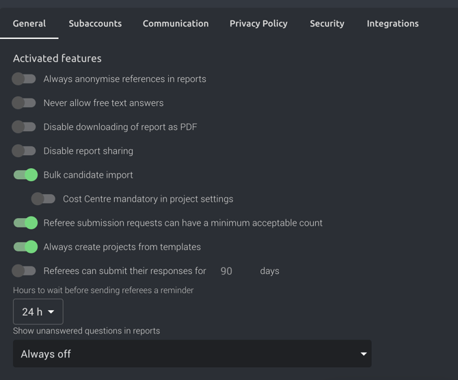Viewport: 458px width, 380px height.
Task: Click arrow on unanswered questions dropdown
Action: [364, 354]
